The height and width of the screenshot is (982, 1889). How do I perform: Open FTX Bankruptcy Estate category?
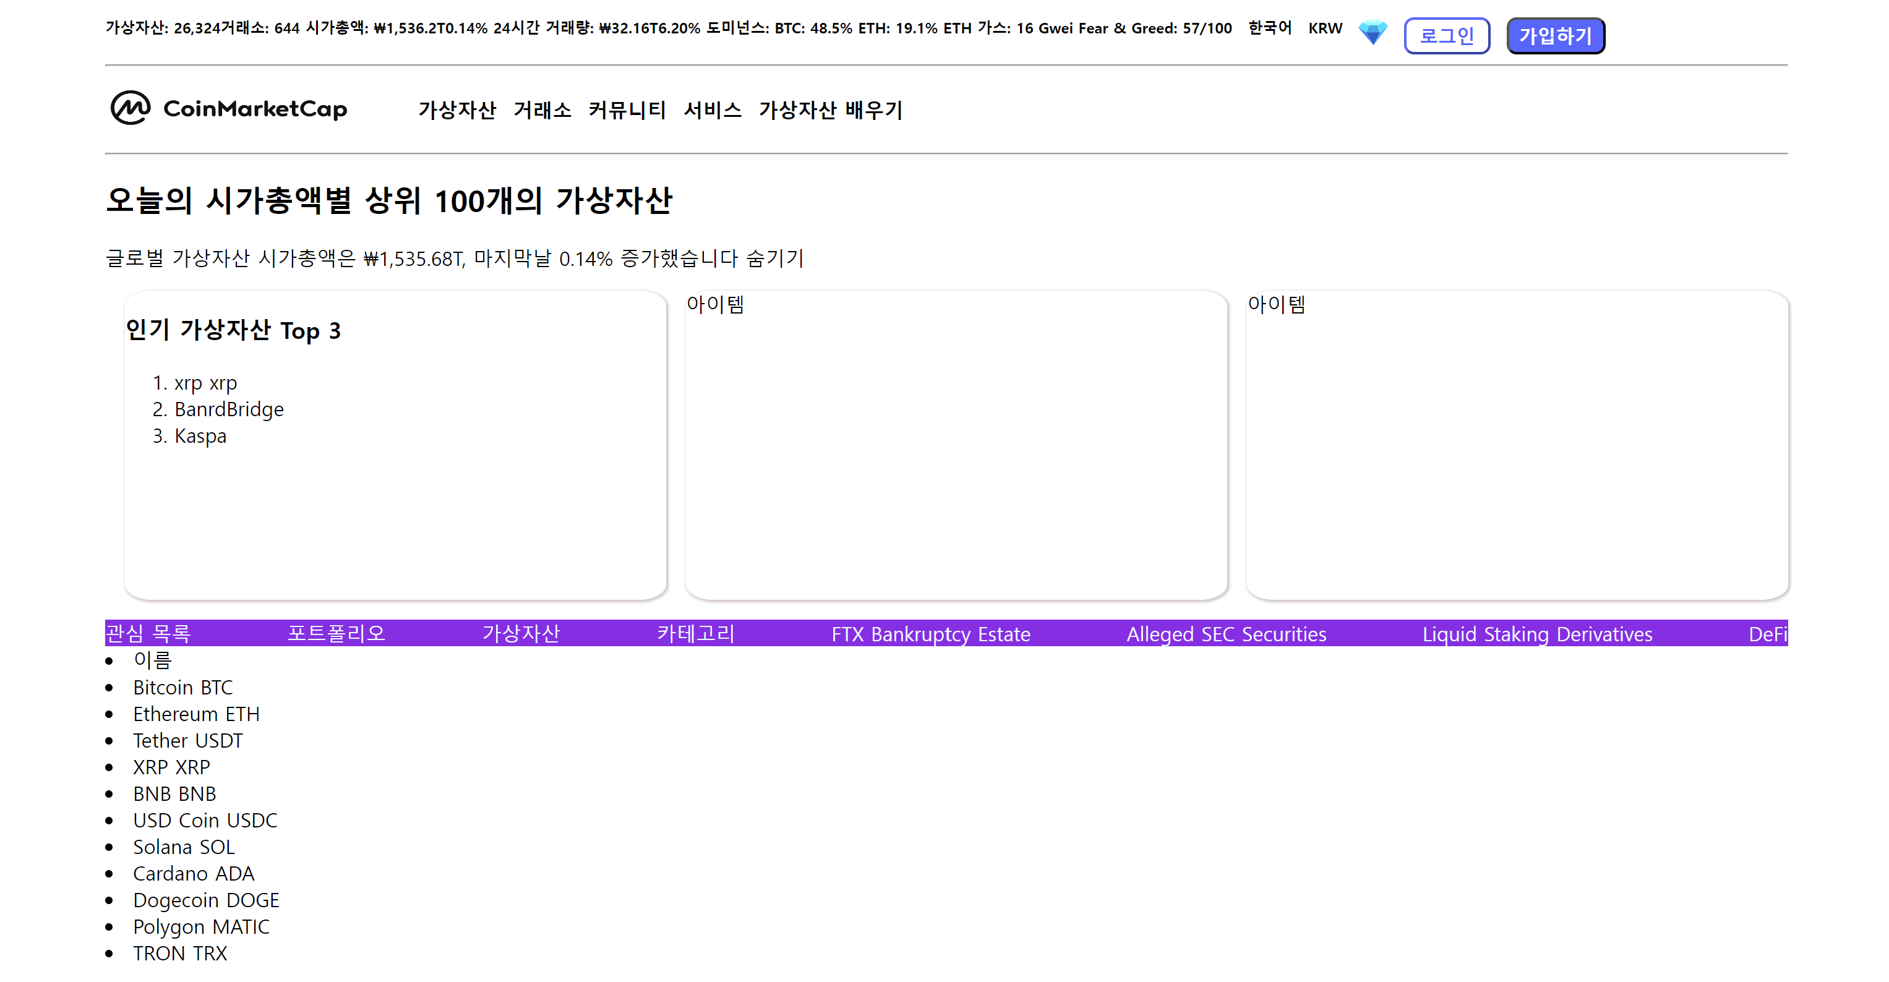(930, 634)
